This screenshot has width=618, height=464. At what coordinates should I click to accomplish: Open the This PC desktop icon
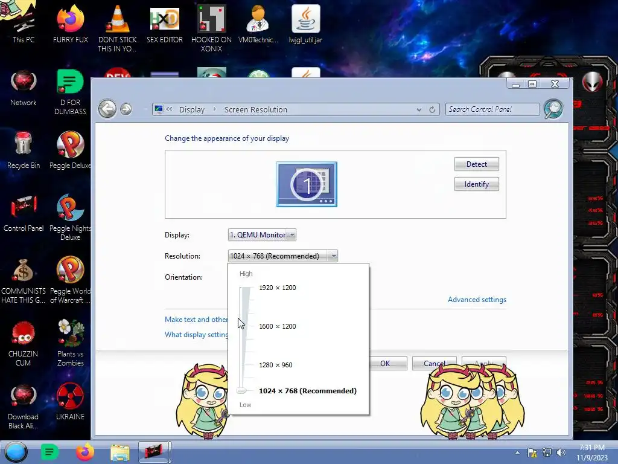coord(24,24)
